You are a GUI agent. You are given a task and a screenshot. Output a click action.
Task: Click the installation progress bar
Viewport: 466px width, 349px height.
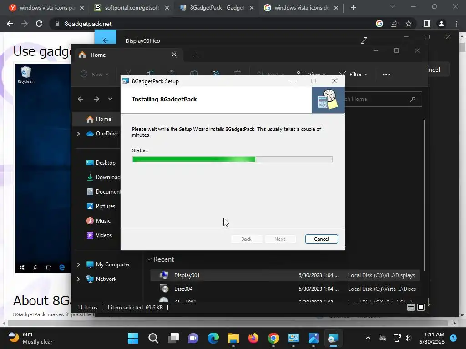[233, 160]
